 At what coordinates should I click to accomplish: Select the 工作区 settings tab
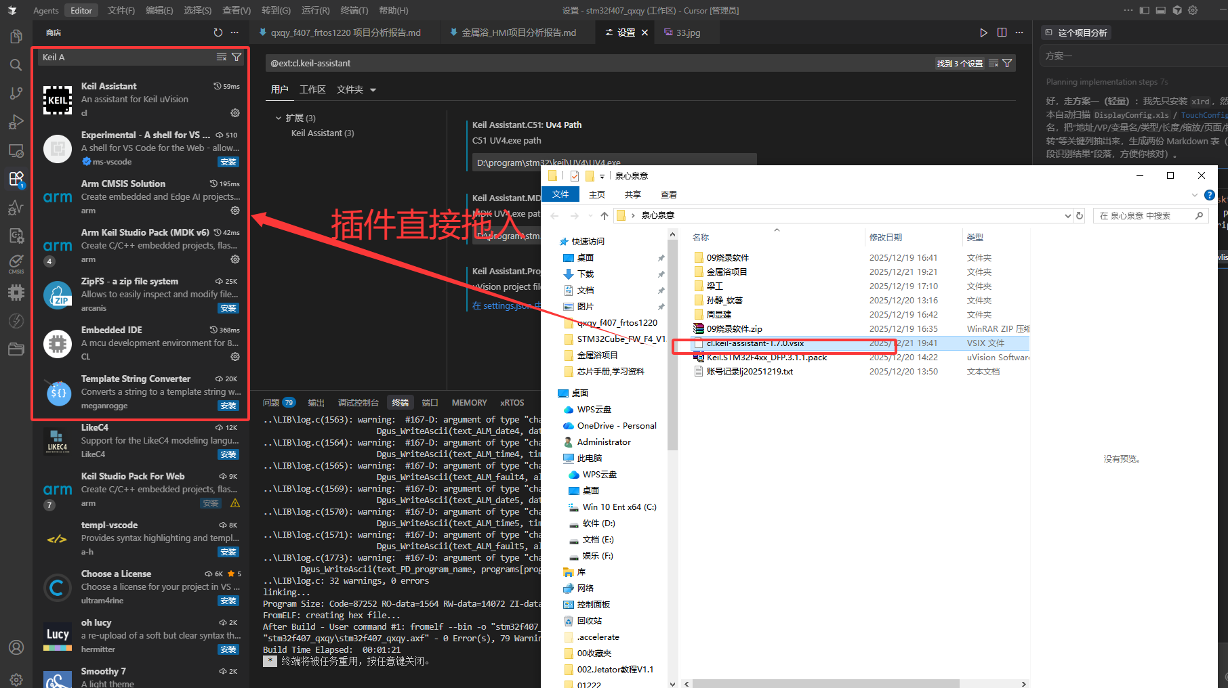312,89
